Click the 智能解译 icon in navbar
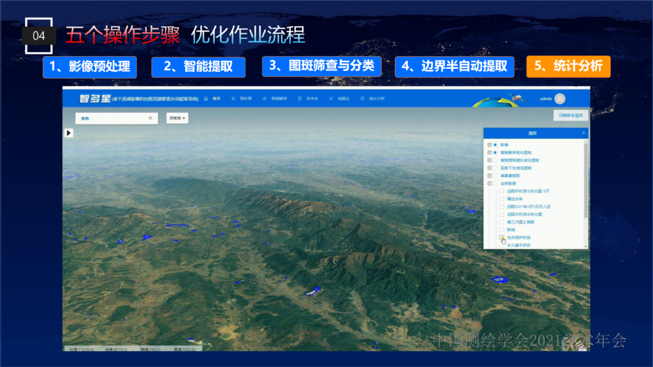 pyautogui.click(x=265, y=98)
